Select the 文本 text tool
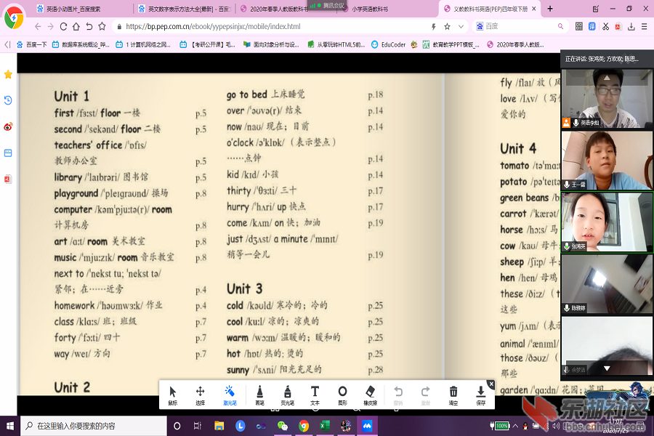 pyautogui.click(x=315, y=395)
